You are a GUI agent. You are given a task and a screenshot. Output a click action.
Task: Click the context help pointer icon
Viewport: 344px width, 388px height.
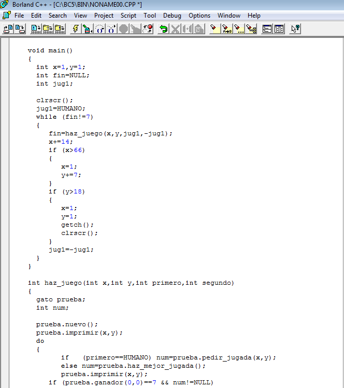[295, 29]
